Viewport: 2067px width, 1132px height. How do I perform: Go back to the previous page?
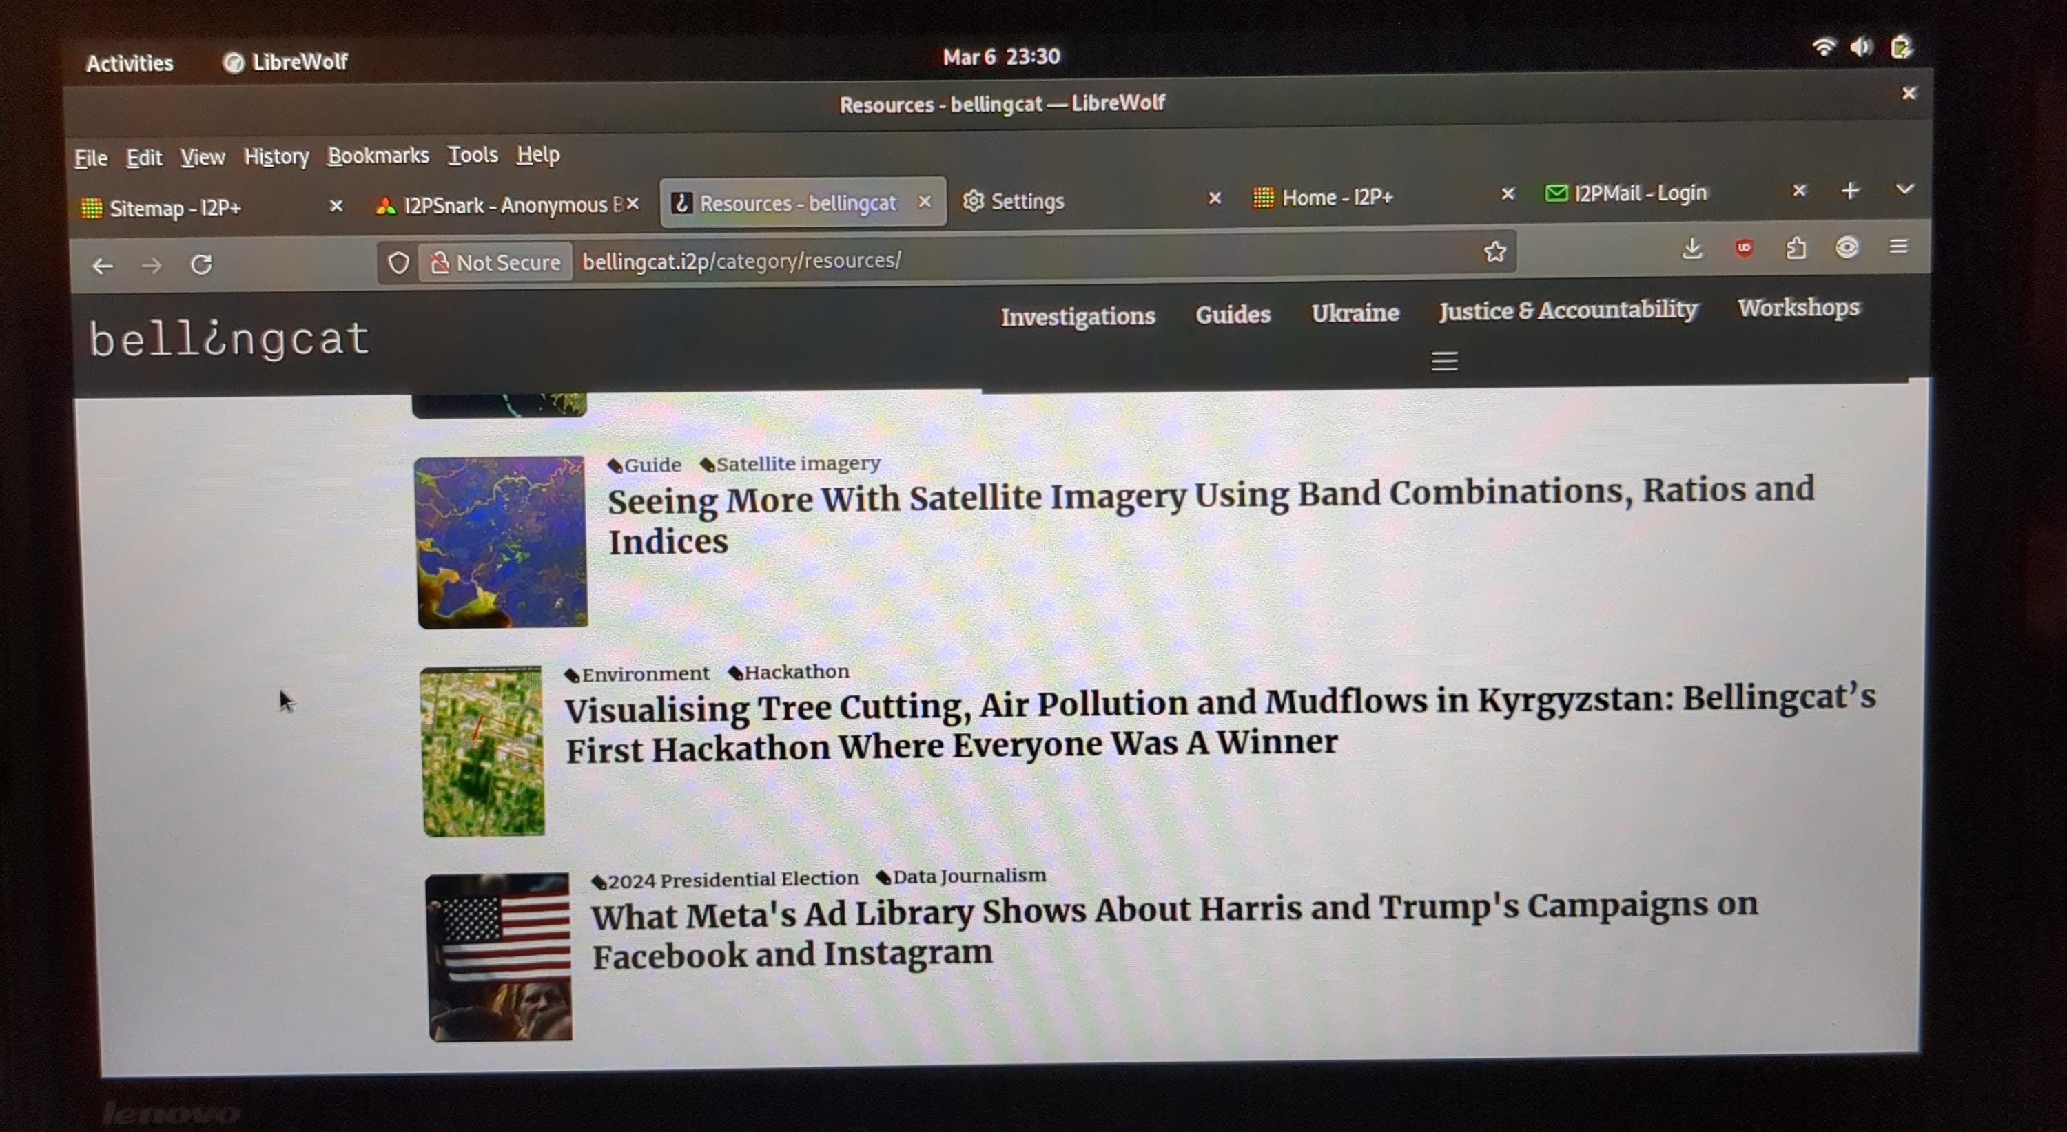click(103, 265)
